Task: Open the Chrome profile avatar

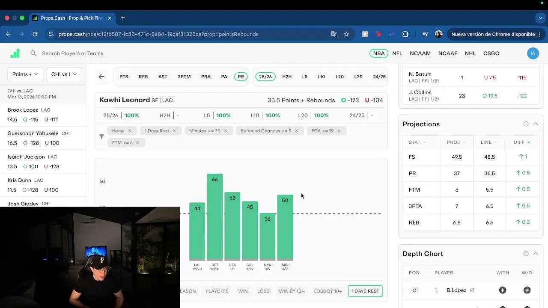Action: pos(439,34)
